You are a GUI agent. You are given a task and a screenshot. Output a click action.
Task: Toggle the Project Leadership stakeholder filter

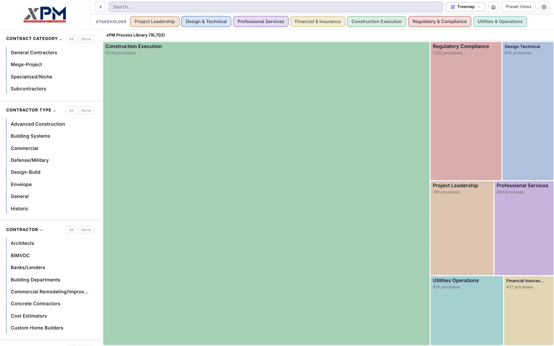pos(155,21)
